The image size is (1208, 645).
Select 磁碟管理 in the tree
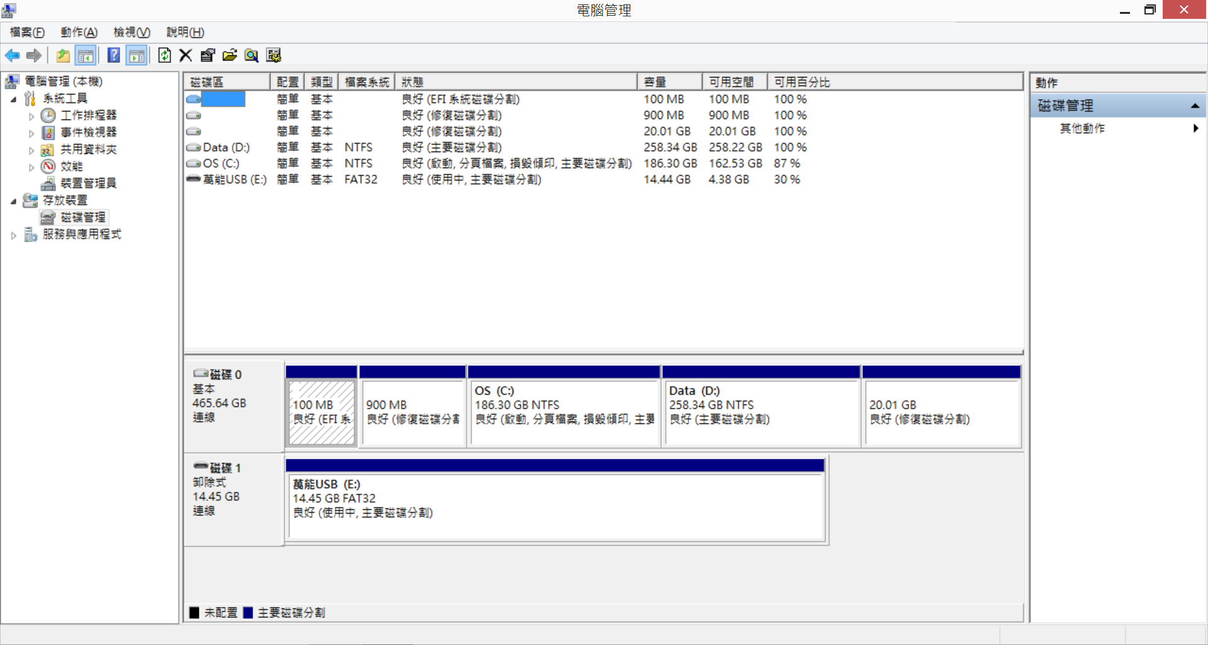point(83,217)
